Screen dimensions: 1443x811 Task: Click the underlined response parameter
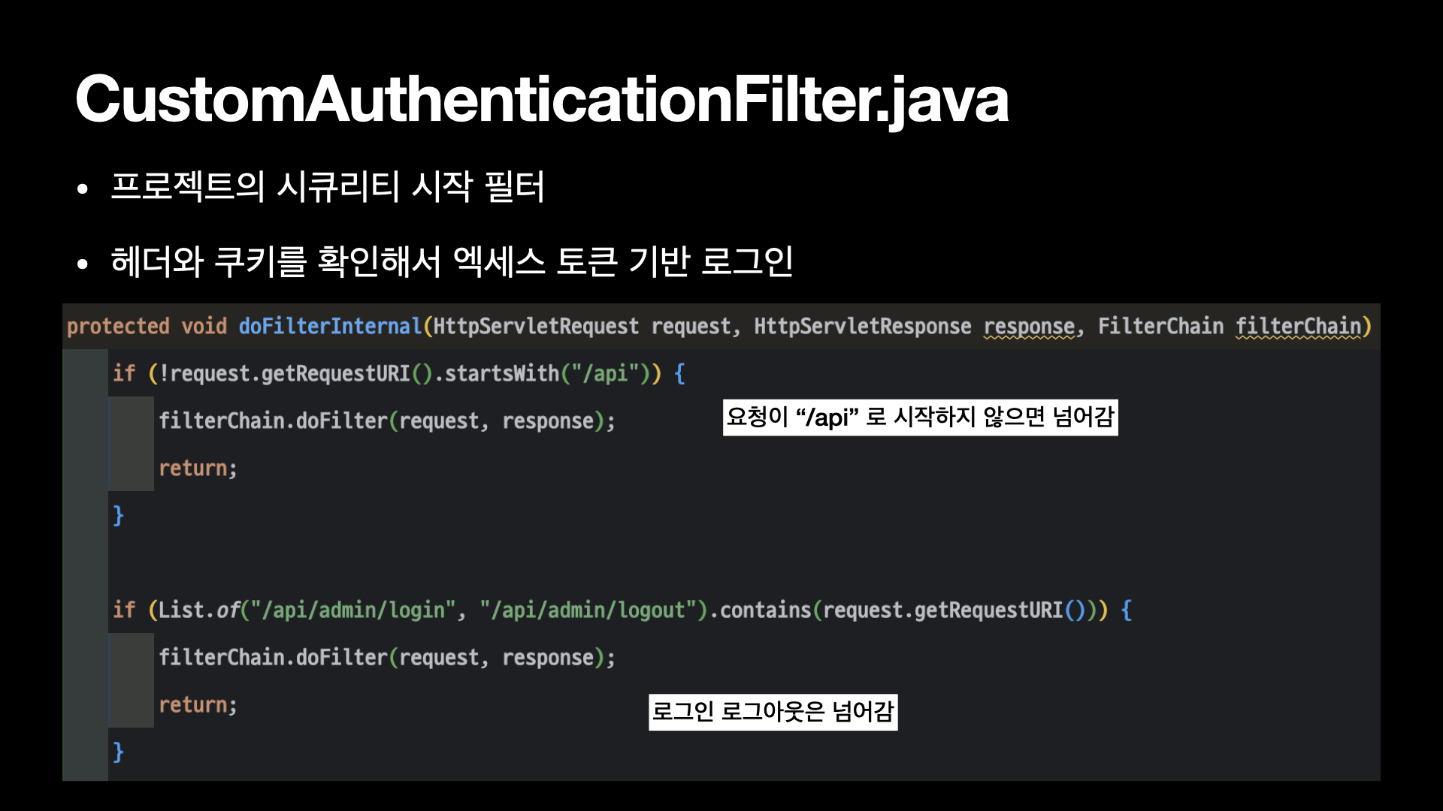point(1029,327)
